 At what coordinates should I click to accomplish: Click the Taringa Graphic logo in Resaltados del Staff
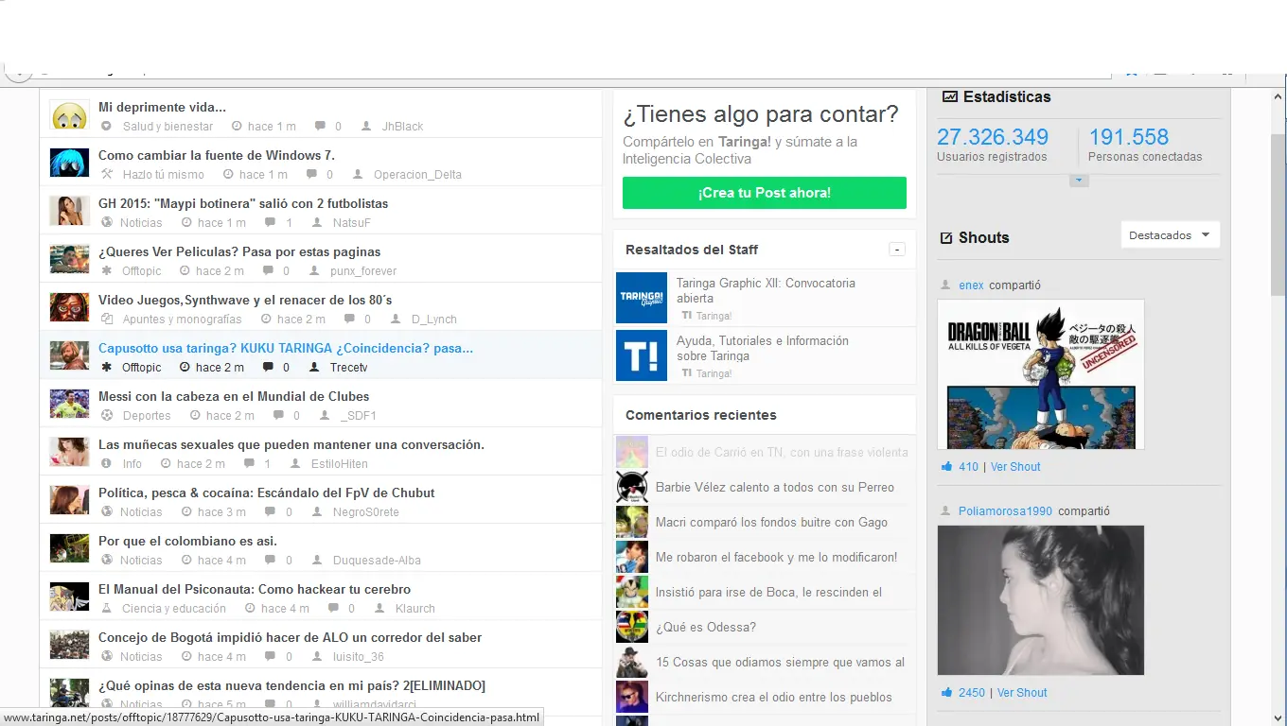point(642,298)
